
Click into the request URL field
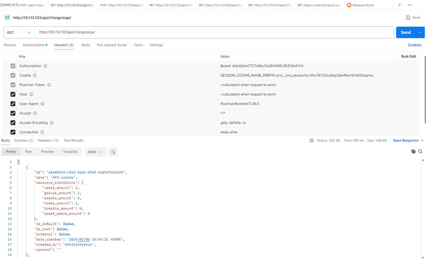[x=212, y=33]
